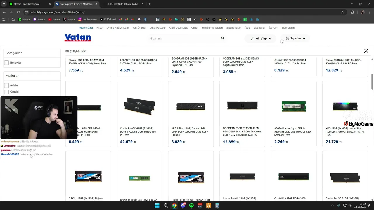Image resolution: width=374 pixels, height=210 pixels.
Task: Open the Crucial 32GB (2x16GB) Pro DDR4 title
Action: point(344,62)
